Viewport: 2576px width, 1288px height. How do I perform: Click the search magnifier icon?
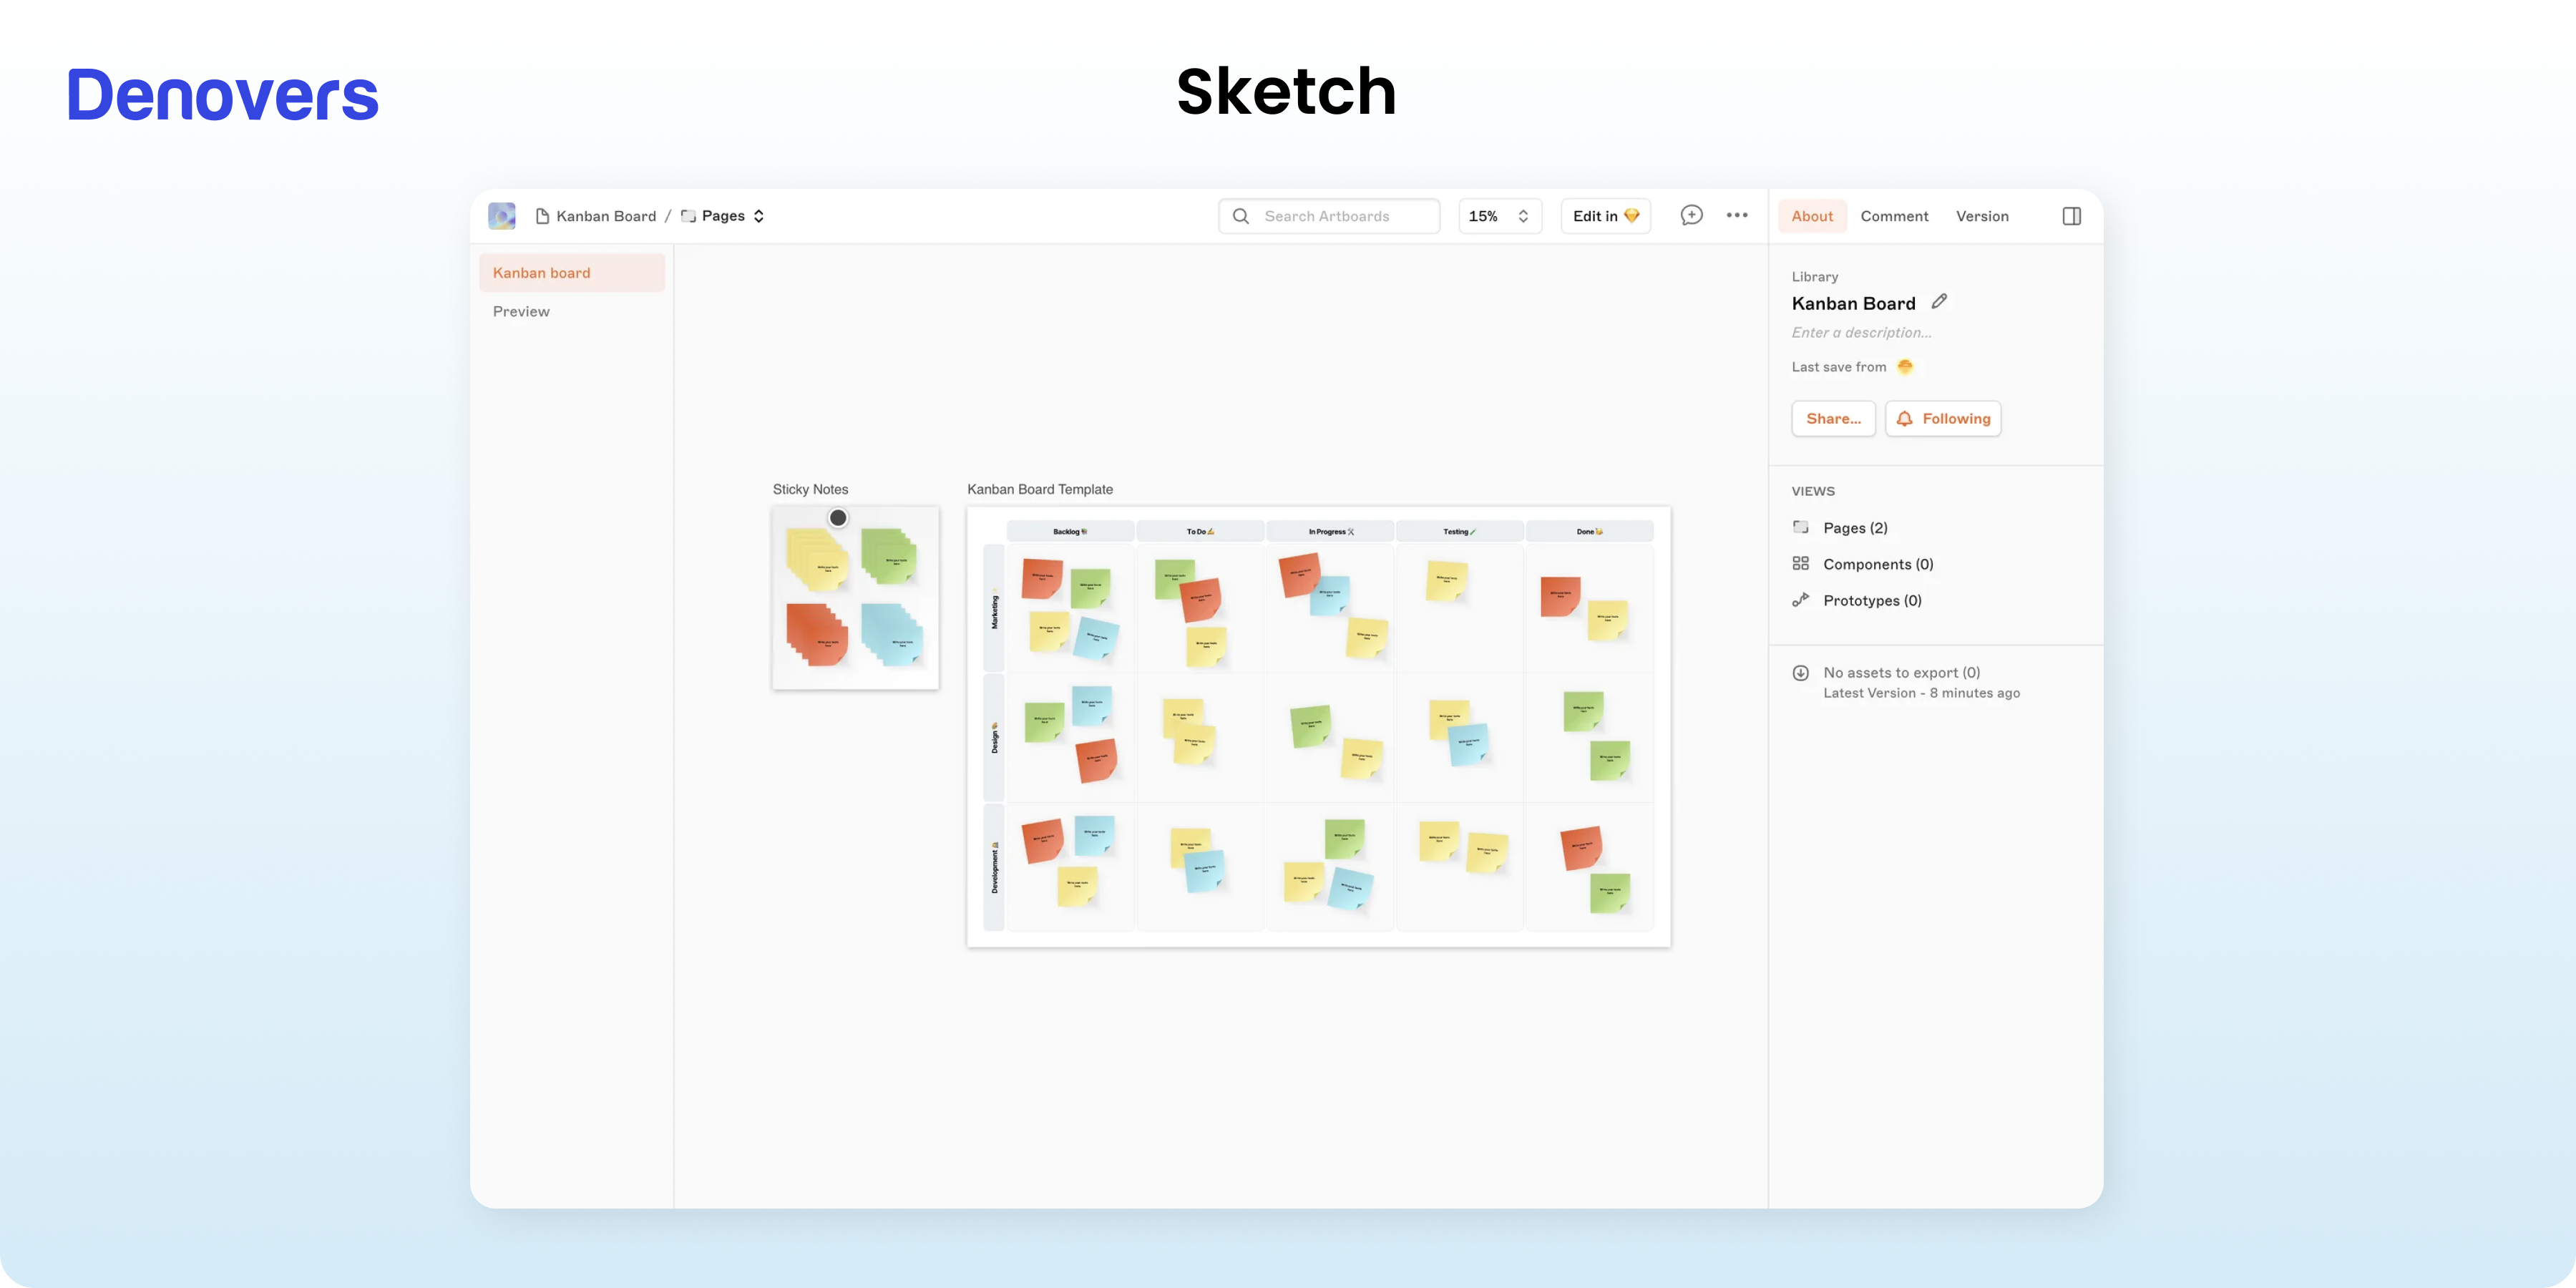[1241, 216]
